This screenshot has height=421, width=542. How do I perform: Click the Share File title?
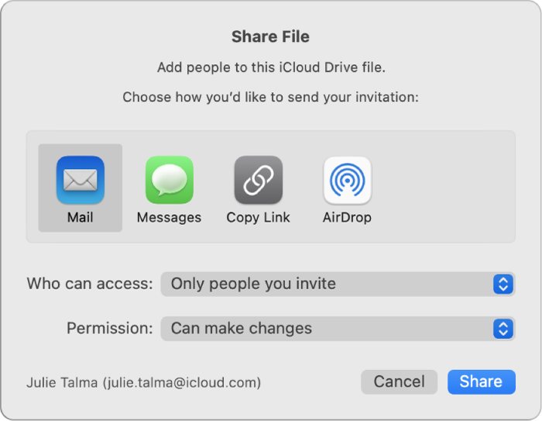coord(271,36)
